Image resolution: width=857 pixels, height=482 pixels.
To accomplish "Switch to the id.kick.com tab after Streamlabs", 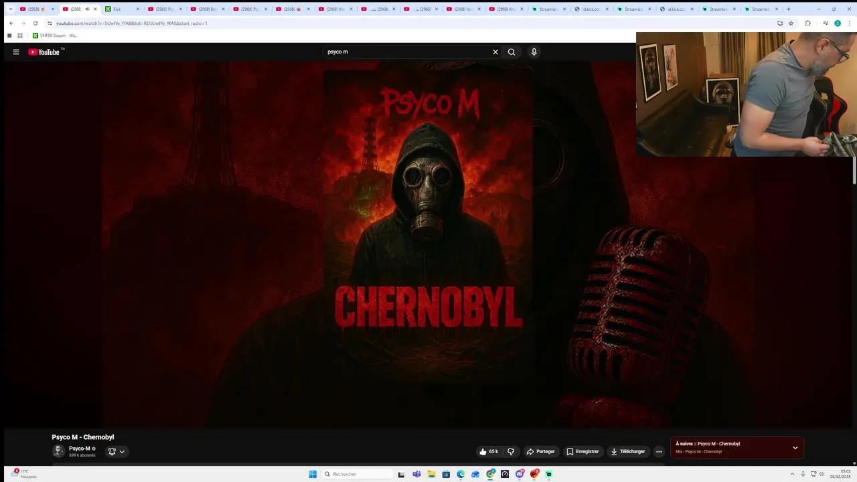I will (x=592, y=9).
